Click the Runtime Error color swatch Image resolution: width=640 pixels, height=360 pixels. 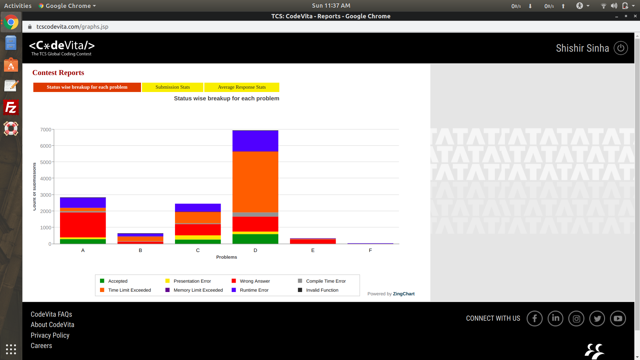click(x=234, y=290)
